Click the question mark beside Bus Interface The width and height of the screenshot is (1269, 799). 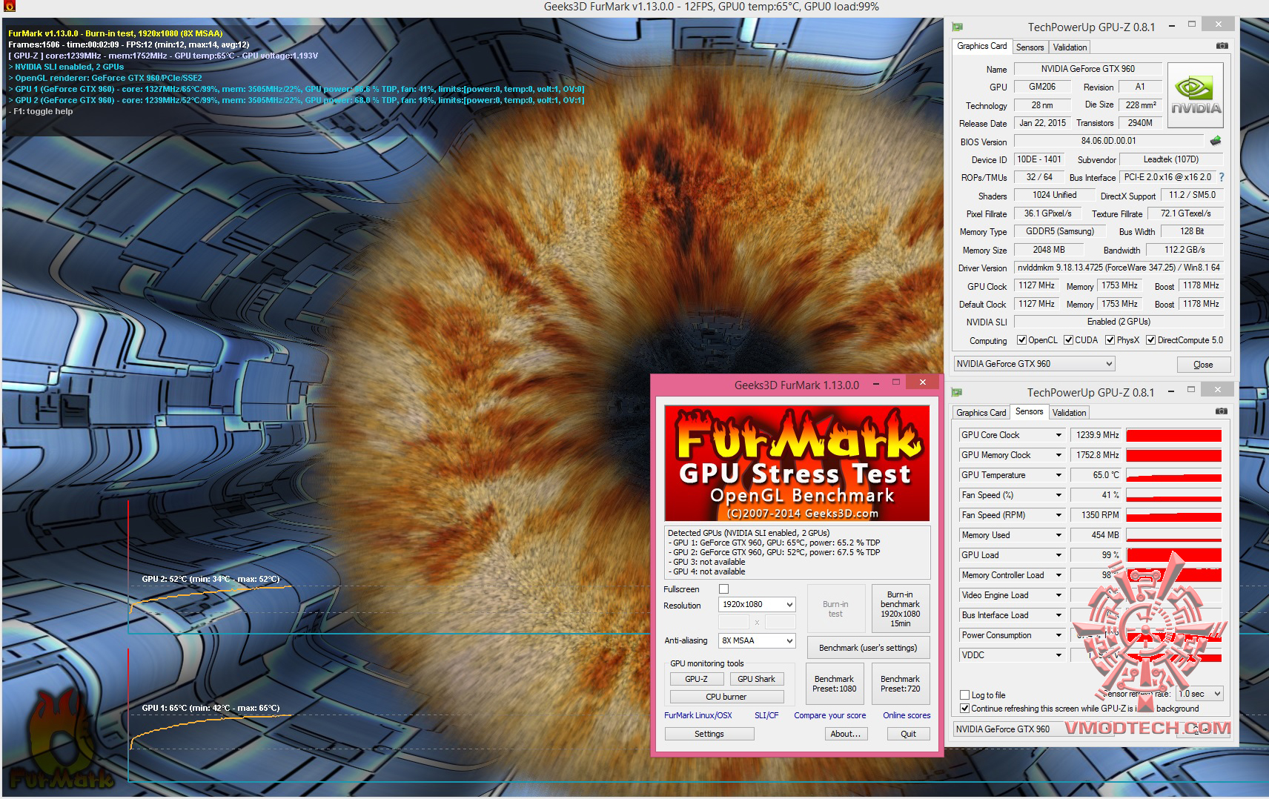pyautogui.click(x=1221, y=177)
